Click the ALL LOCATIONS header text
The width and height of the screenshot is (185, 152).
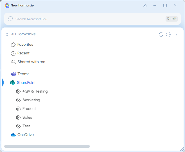pos(23,34)
